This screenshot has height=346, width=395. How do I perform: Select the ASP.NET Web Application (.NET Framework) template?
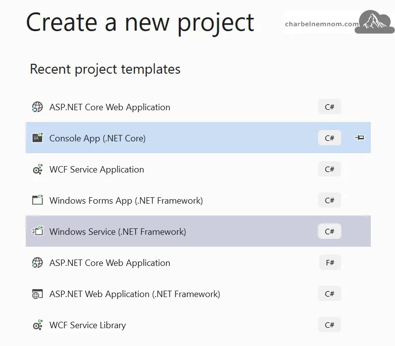tap(148, 294)
